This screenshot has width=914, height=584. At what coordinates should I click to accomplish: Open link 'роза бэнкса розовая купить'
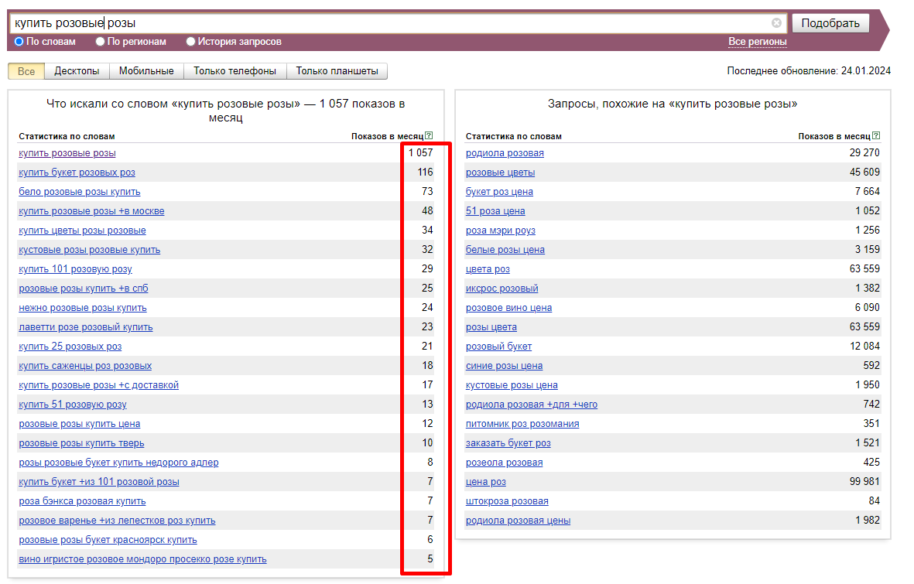(x=82, y=501)
